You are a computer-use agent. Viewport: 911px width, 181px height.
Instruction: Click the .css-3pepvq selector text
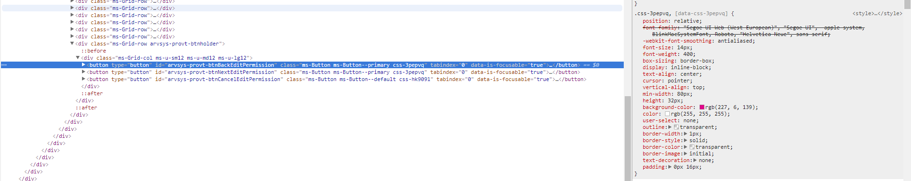651,13
